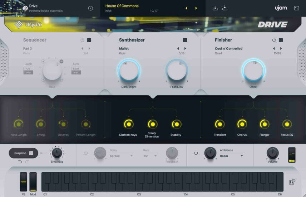
Task: Set Sync to BEAT
Action: (76, 69)
